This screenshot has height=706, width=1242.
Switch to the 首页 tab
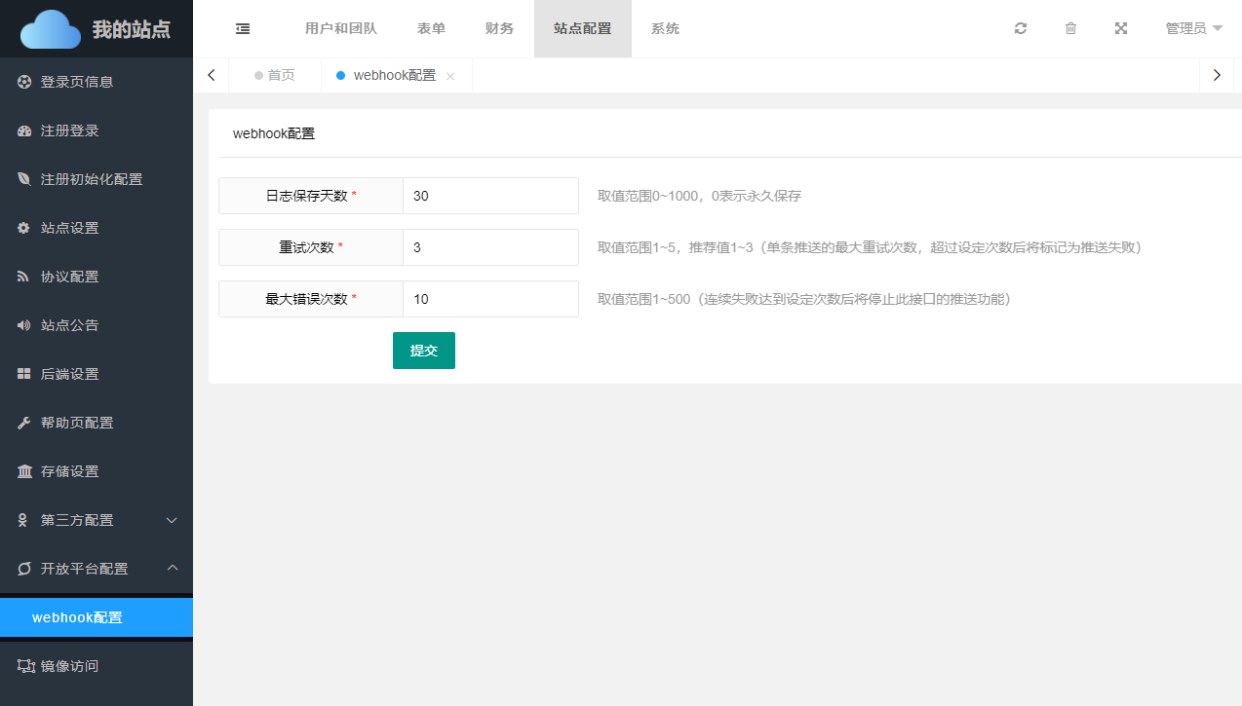click(x=275, y=76)
